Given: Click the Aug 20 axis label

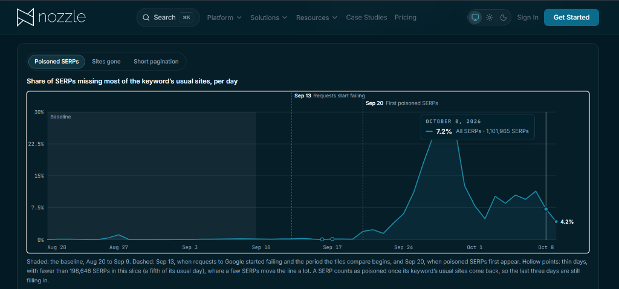Looking at the screenshot, I should click(57, 247).
